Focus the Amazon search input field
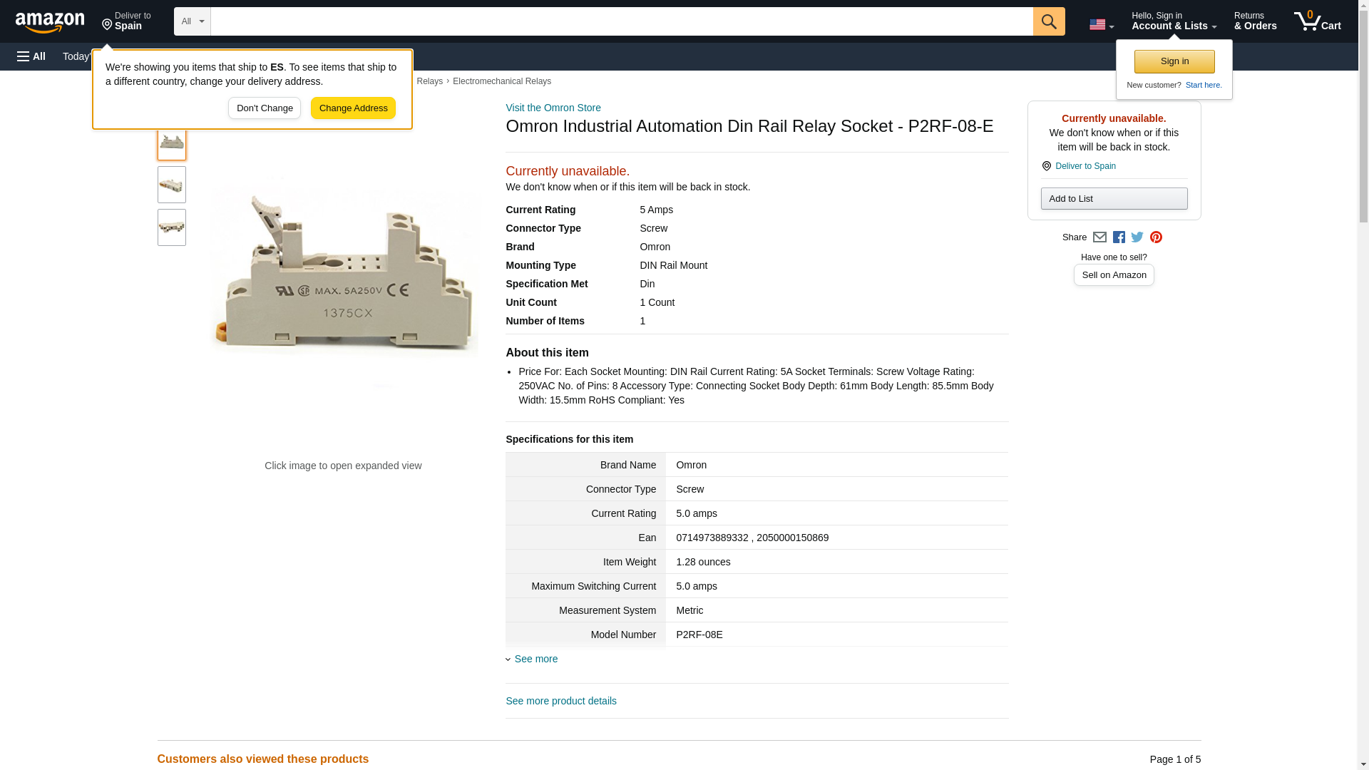 [x=620, y=21]
